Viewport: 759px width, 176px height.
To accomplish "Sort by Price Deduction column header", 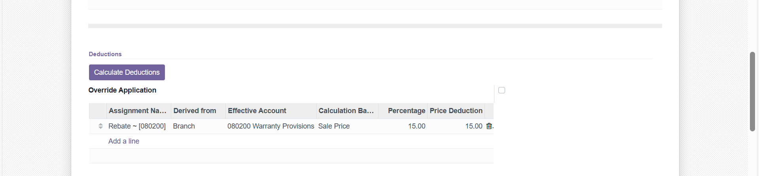I will 456,111.
